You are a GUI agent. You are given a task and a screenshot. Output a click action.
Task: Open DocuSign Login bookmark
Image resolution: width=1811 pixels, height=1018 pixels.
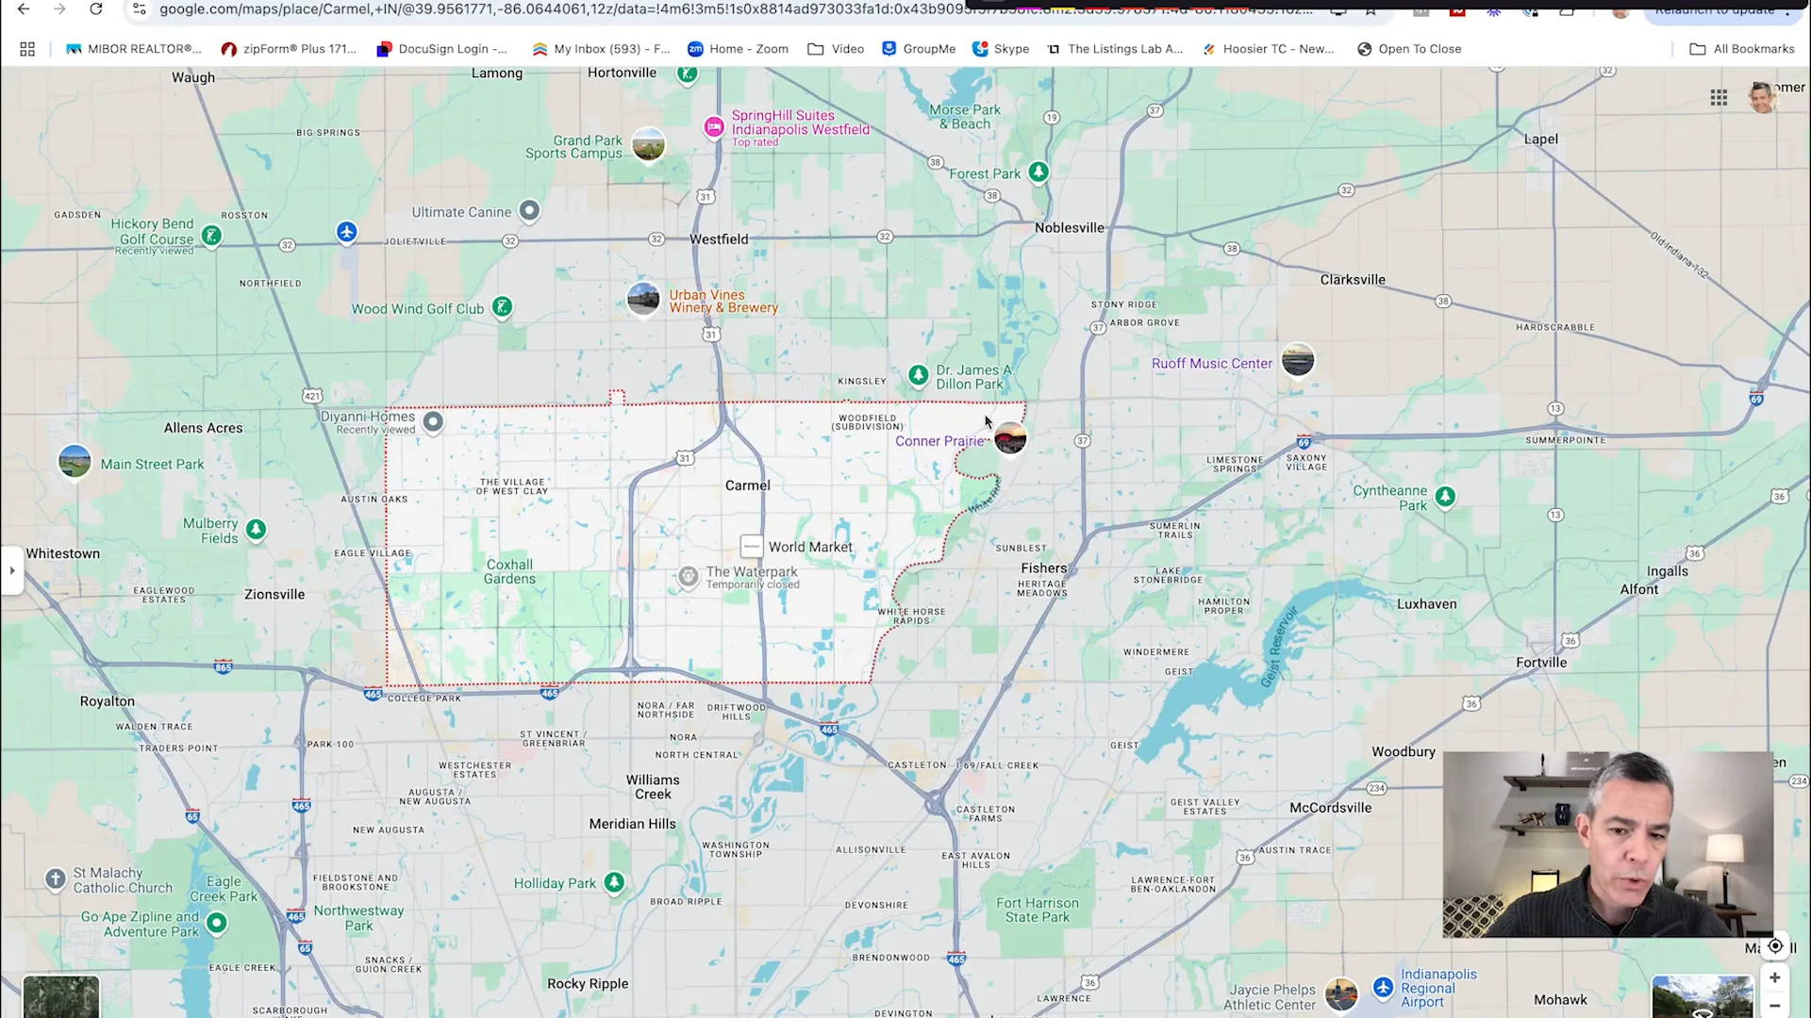coord(441,49)
